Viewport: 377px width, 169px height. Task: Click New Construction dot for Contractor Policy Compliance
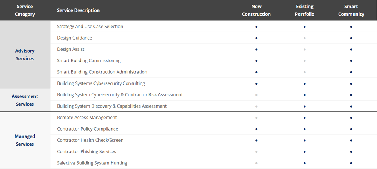[257, 129]
